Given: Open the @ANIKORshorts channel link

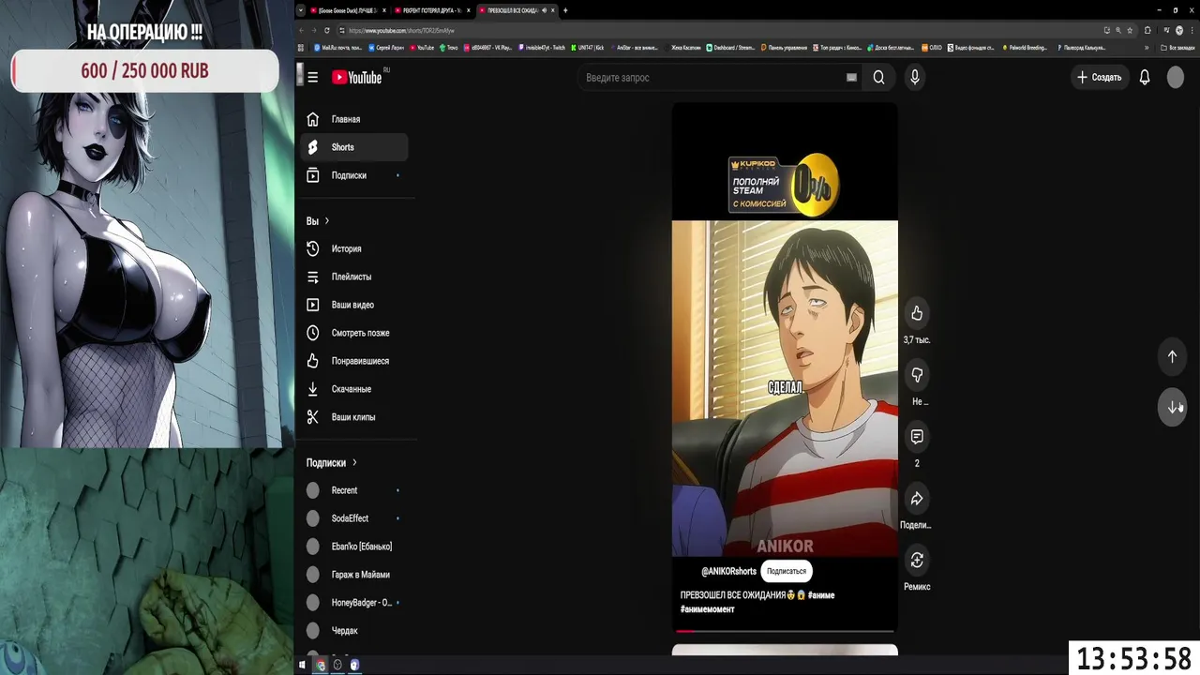Looking at the screenshot, I should [x=728, y=571].
